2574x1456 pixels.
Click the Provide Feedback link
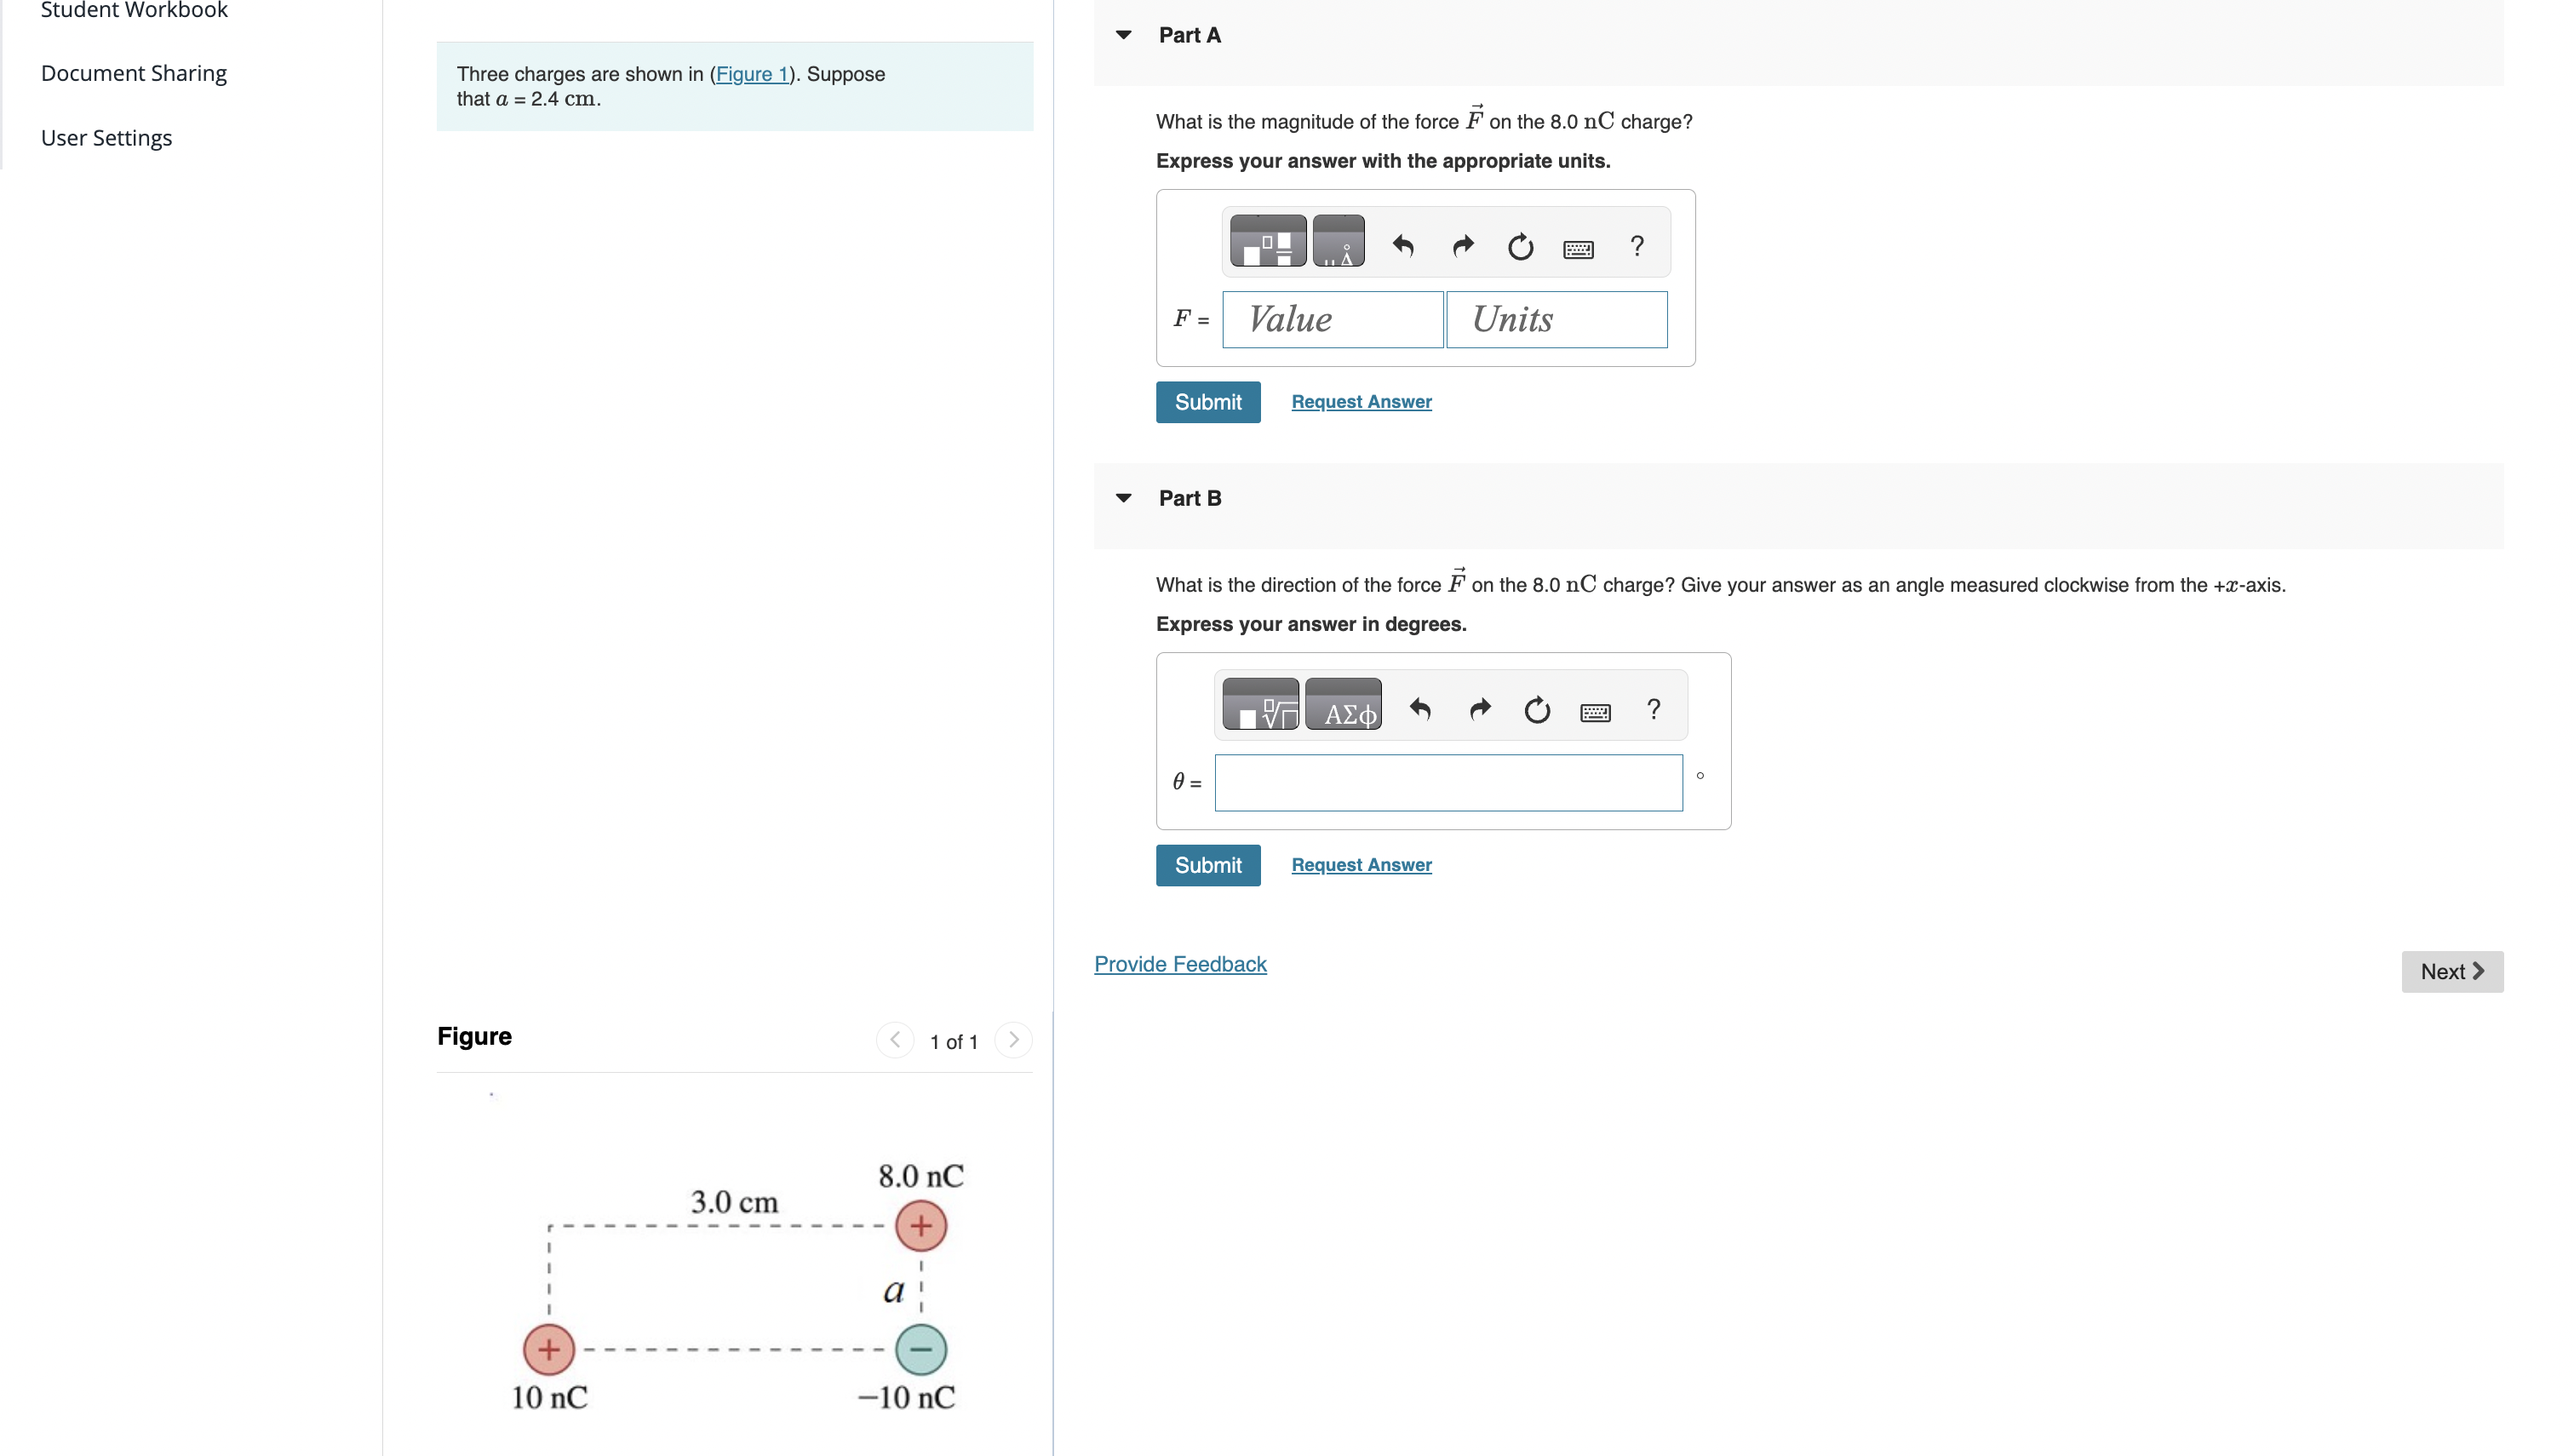(1179, 963)
